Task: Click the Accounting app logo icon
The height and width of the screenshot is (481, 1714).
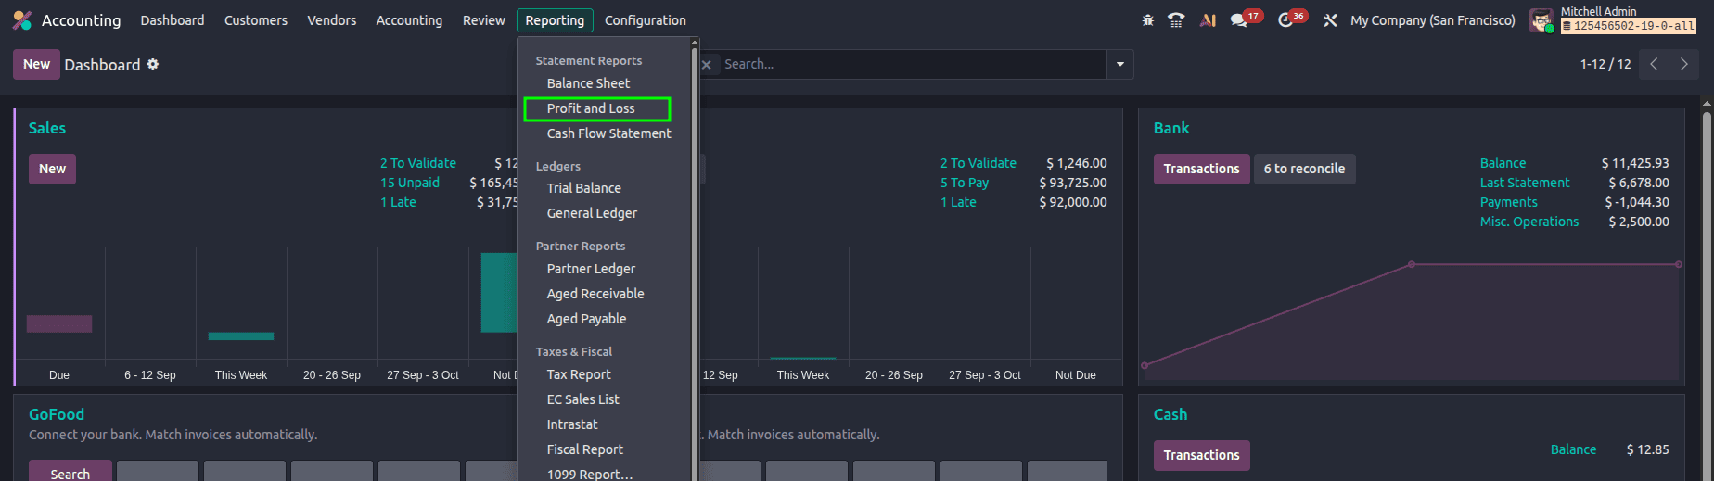Action: (x=22, y=20)
